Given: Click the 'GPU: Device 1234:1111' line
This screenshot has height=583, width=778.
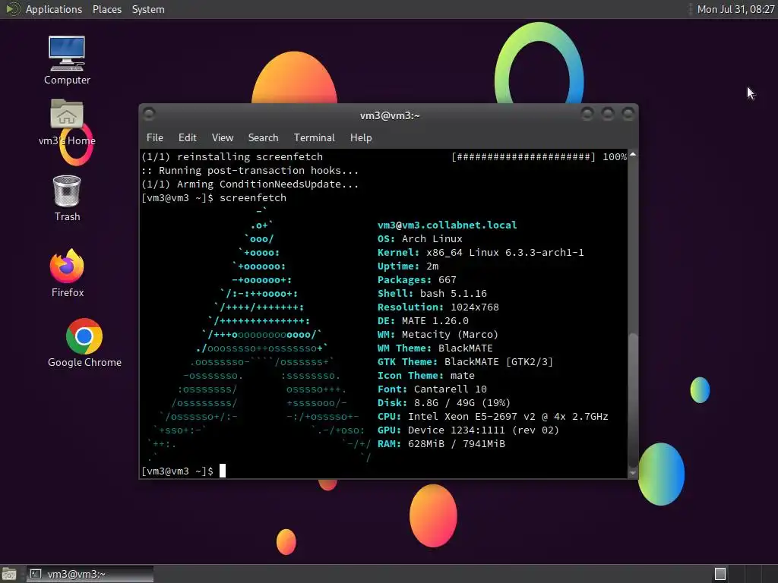Looking at the screenshot, I should [x=468, y=430].
